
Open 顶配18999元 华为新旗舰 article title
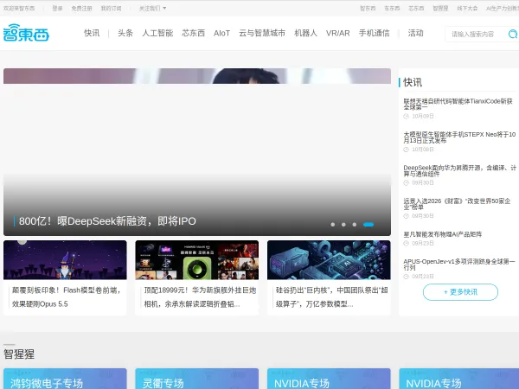point(200,297)
